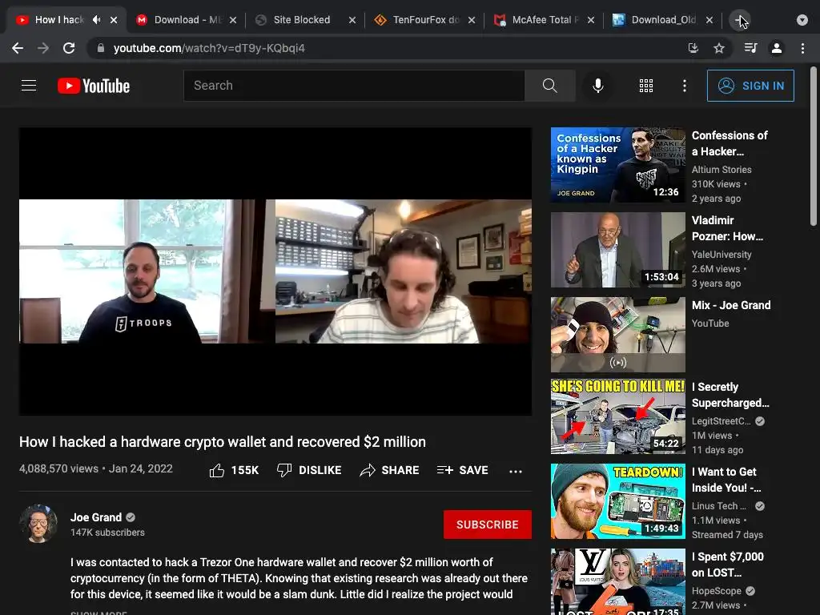Install app via address bar download icon
820x615 pixels.
click(x=693, y=48)
